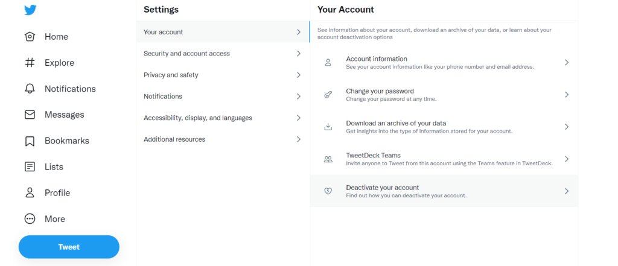Open Profile via the person icon
This screenshot has width=618, height=266.
tap(30, 192)
